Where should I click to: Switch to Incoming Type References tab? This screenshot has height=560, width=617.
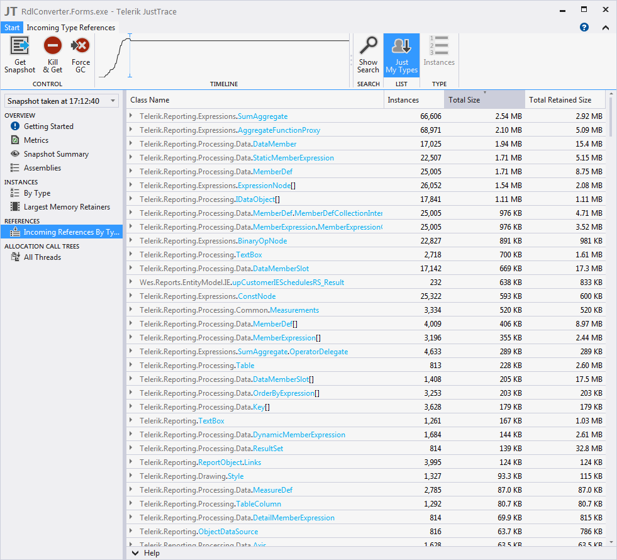tap(71, 28)
